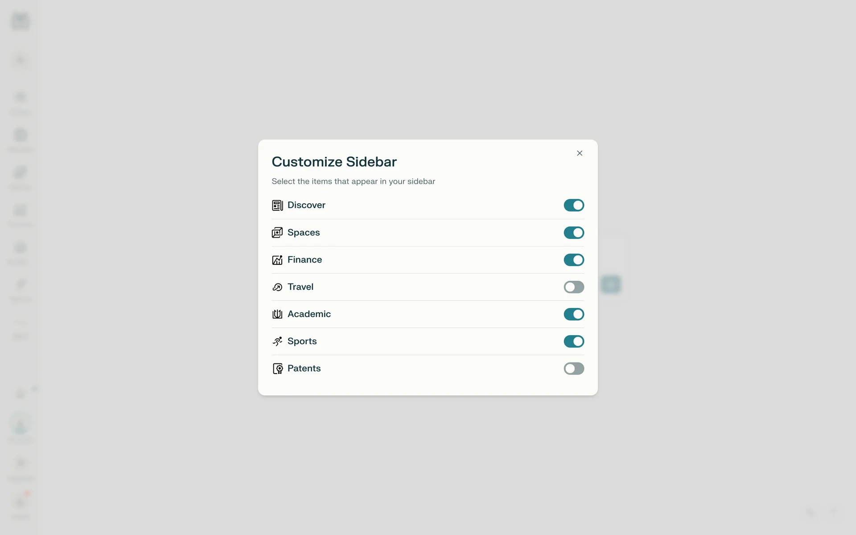Screen dimensions: 856x535
Task: Click the Finance text label
Action: pos(305,260)
